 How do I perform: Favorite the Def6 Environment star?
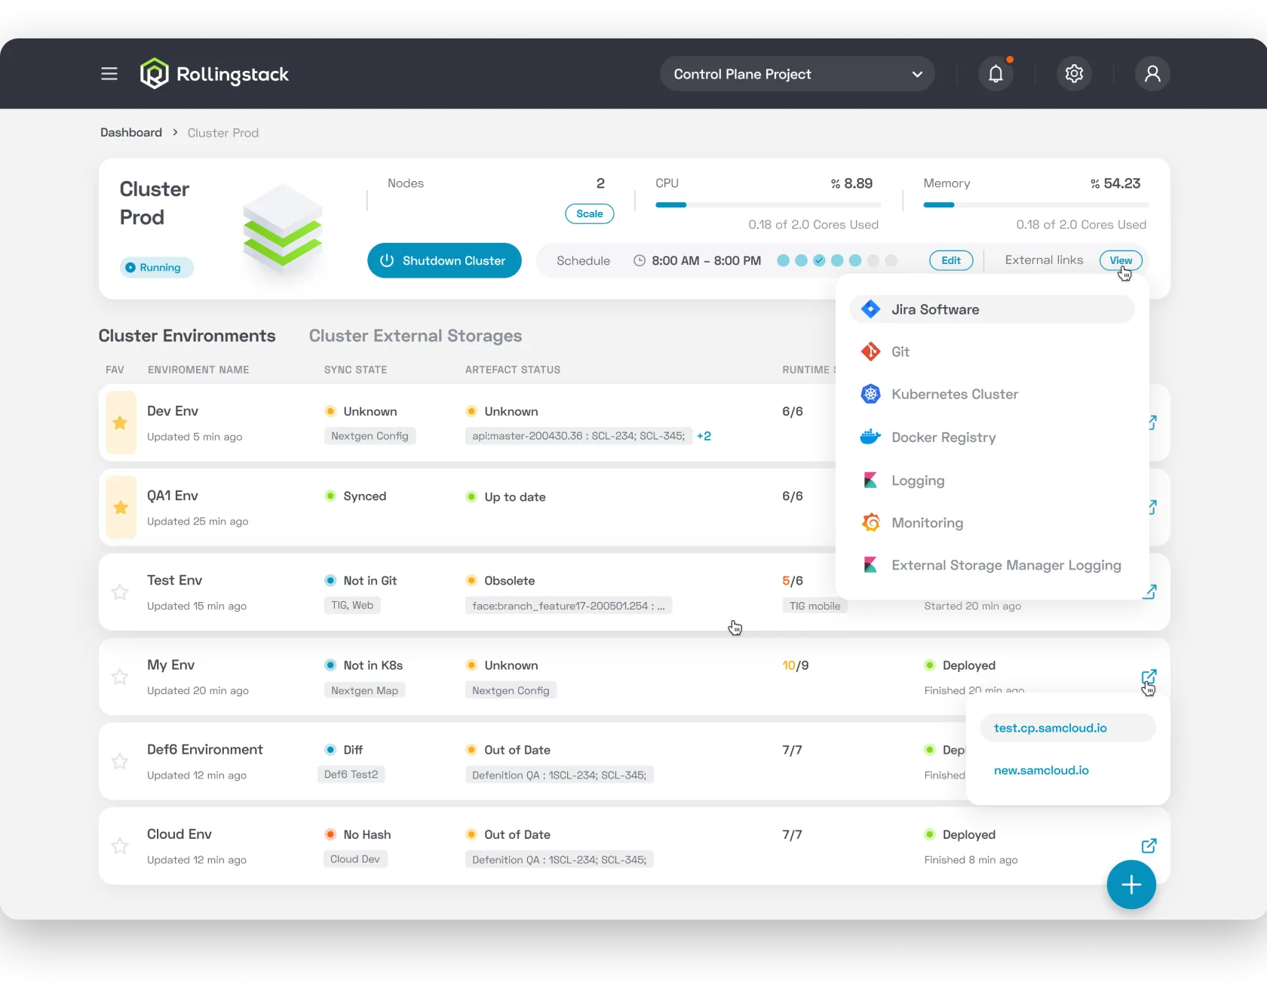(x=120, y=761)
